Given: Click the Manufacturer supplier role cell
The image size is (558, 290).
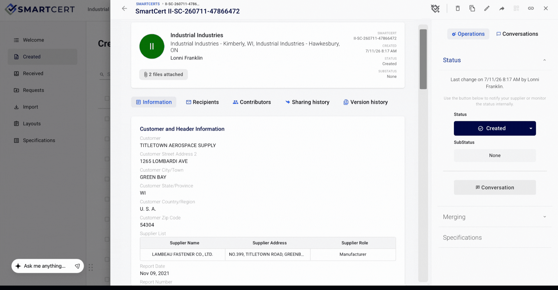Looking at the screenshot, I should (x=353, y=254).
